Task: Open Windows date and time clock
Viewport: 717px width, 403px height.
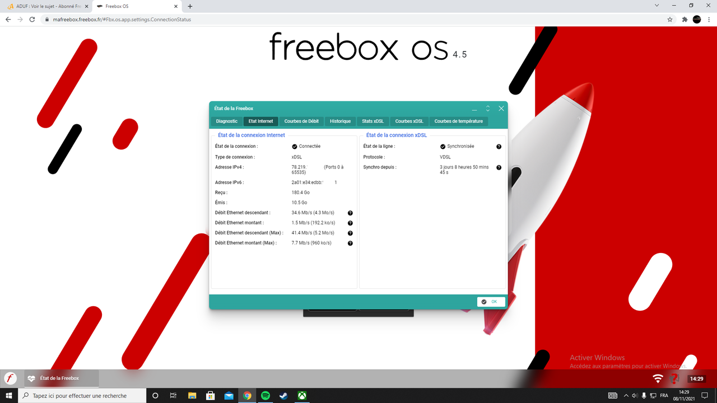Action: 684,396
